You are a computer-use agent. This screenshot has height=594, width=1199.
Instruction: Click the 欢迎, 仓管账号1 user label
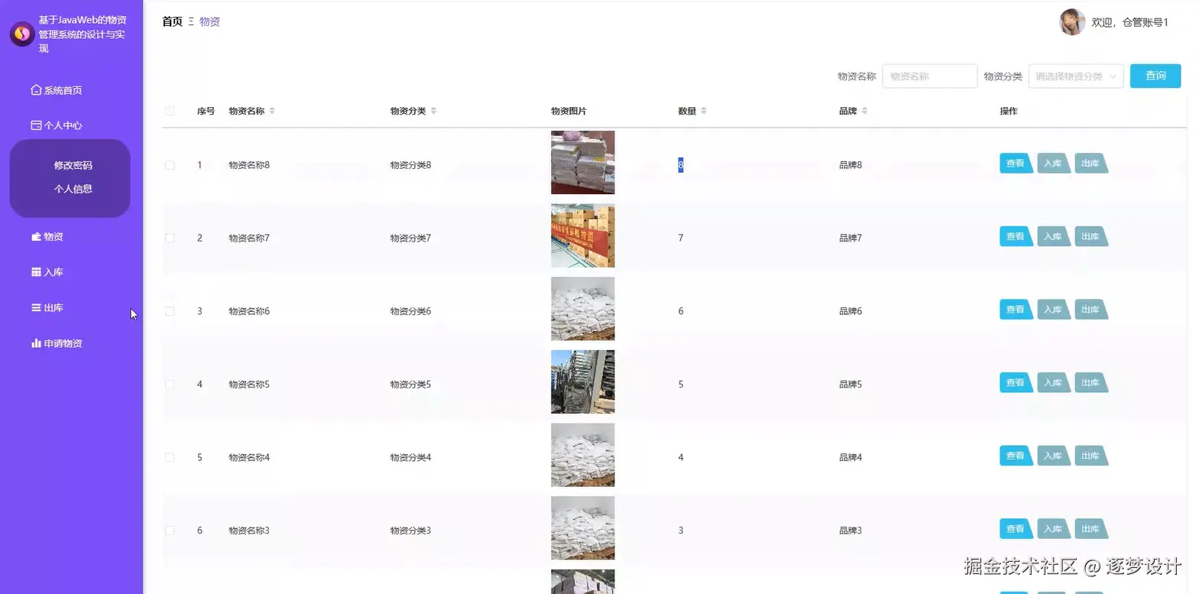(x=1129, y=22)
